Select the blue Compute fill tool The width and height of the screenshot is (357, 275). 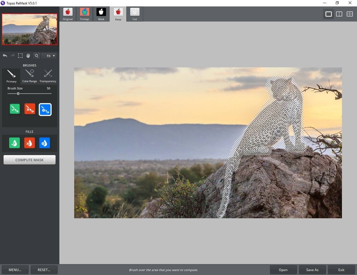(45, 143)
